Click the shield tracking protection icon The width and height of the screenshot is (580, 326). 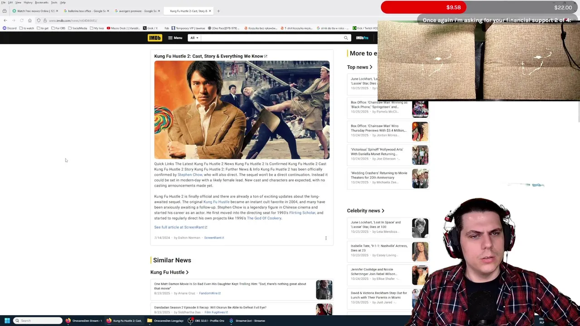(39, 20)
